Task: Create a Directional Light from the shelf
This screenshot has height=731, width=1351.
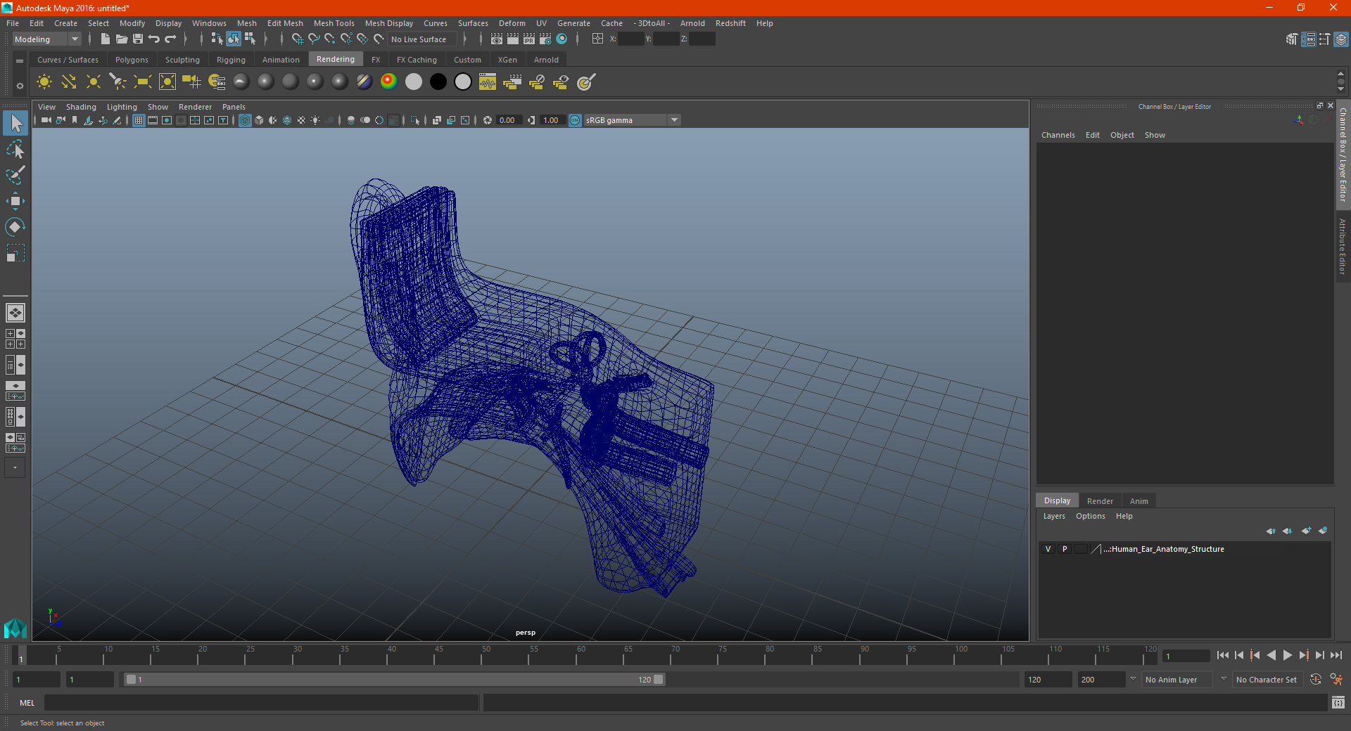Action: pos(69,82)
